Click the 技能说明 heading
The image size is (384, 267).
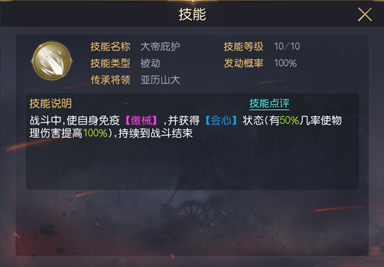pos(51,104)
